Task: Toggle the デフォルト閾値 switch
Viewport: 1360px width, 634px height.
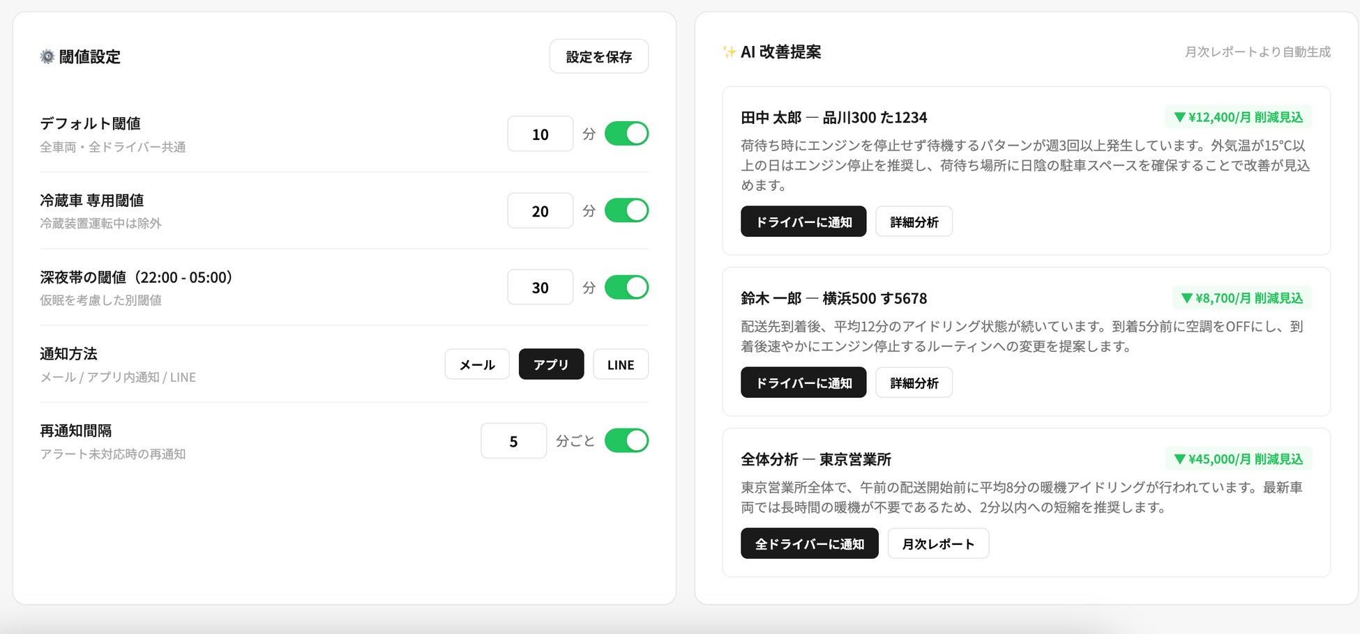Action: pos(626,134)
